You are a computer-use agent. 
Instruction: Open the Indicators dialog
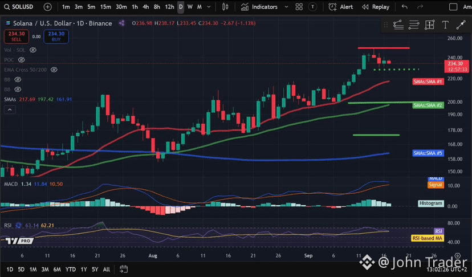tap(259, 7)
